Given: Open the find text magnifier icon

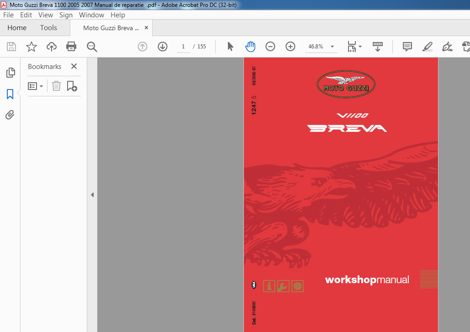Looking at the screenshot, I should (92, 47).
